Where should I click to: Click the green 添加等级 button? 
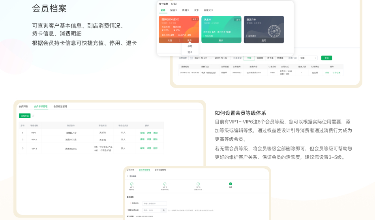24,116
